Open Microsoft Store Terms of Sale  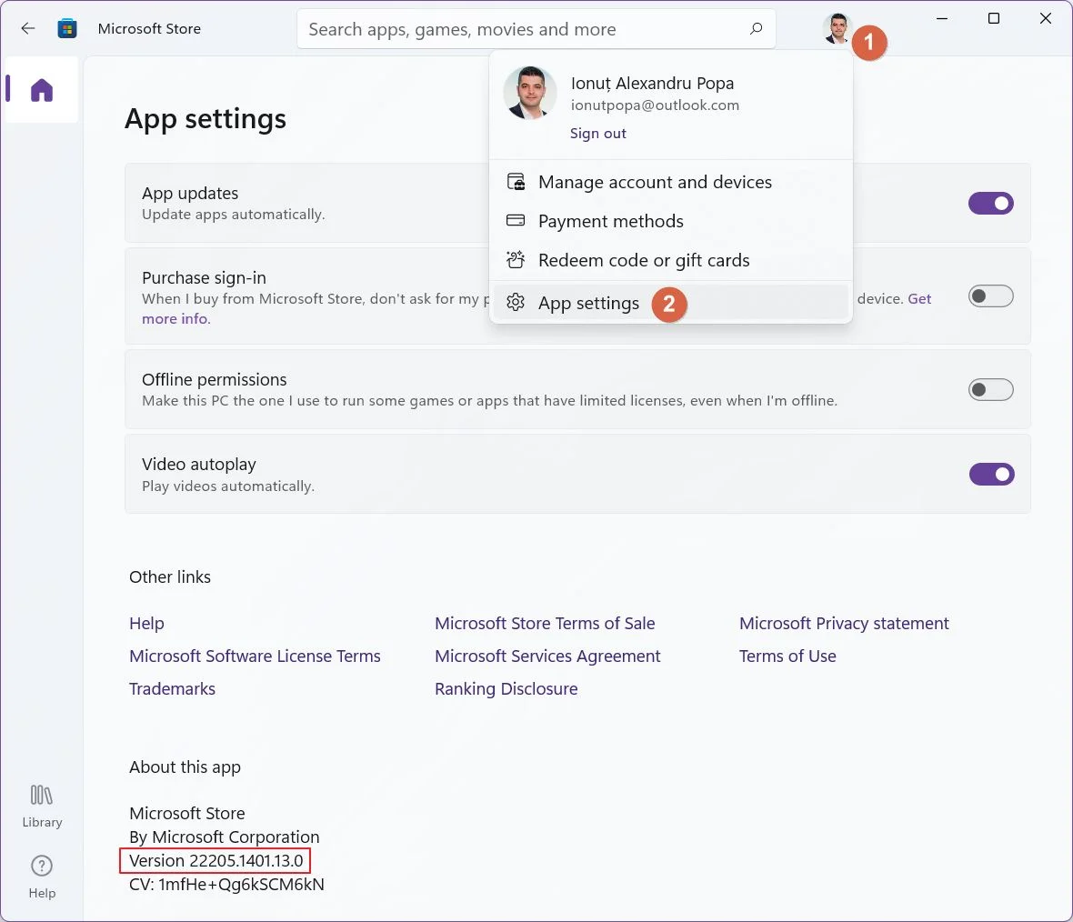pos(545,624)
